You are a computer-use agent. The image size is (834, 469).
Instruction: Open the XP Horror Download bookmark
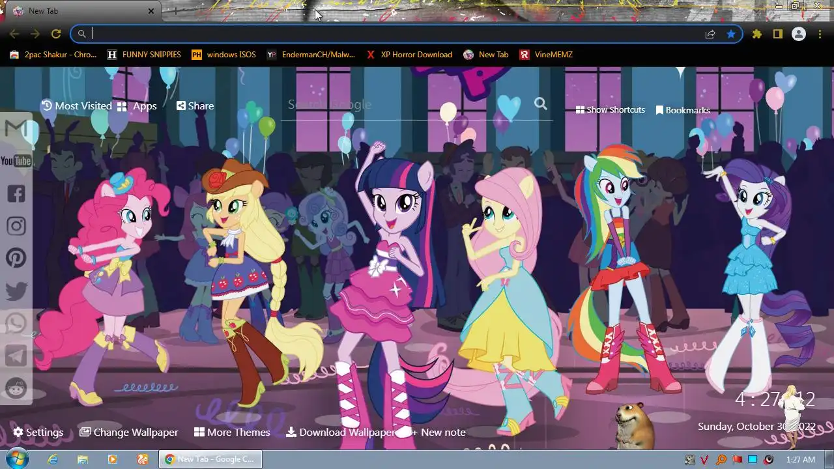tap(409, 55)
